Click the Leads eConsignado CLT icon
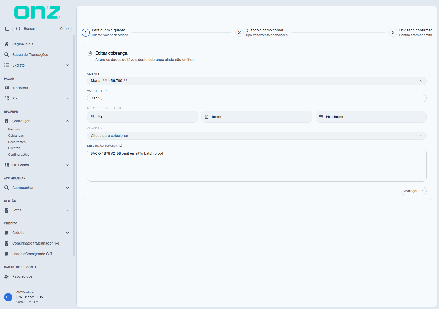Viewport: 439px width, 309px height. pos(7,254)
